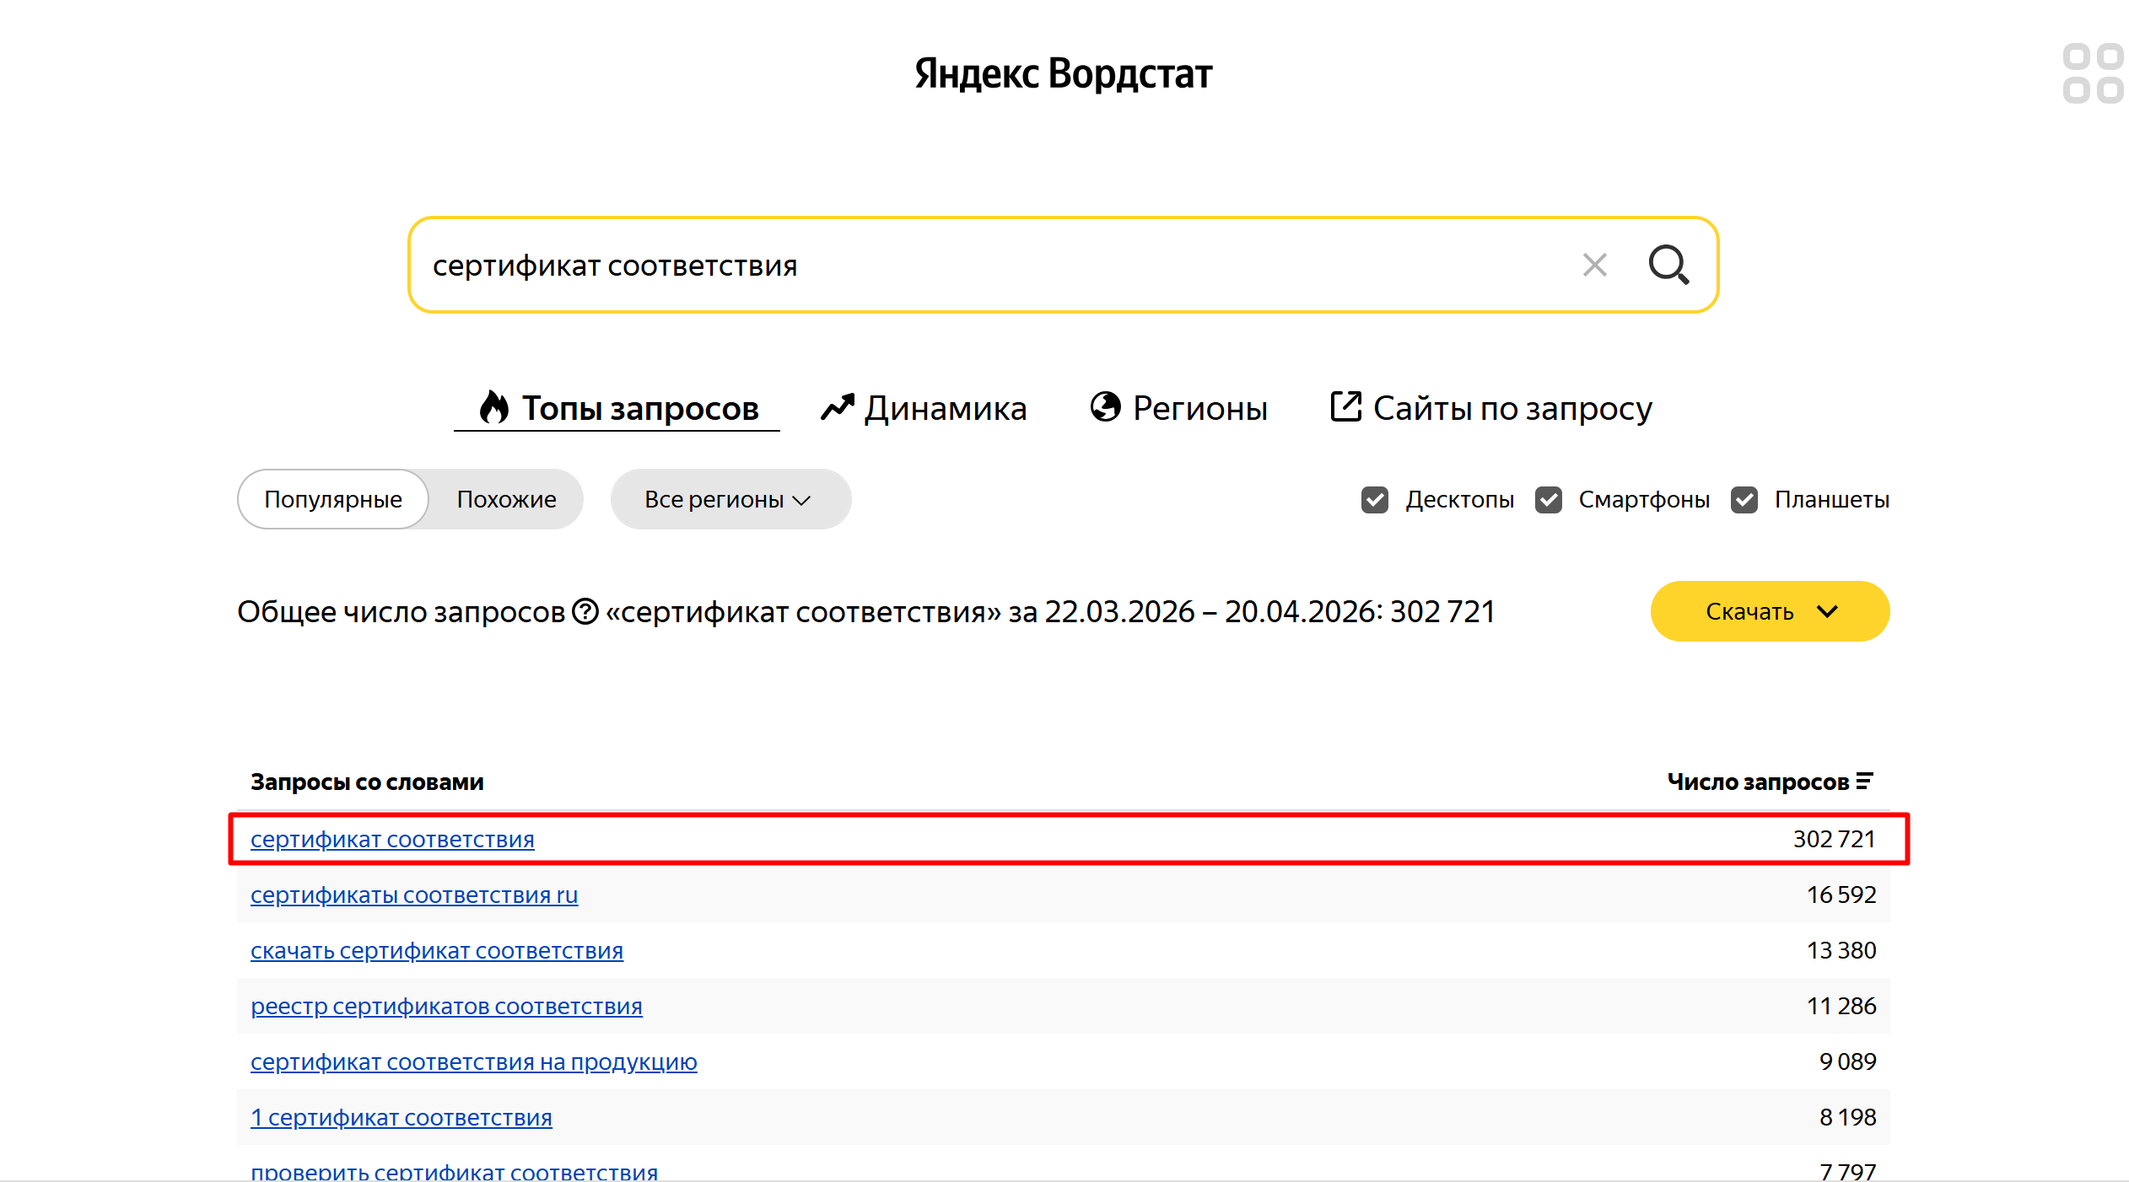Open the 1 сертификат соответствия link

(402, 1117)
